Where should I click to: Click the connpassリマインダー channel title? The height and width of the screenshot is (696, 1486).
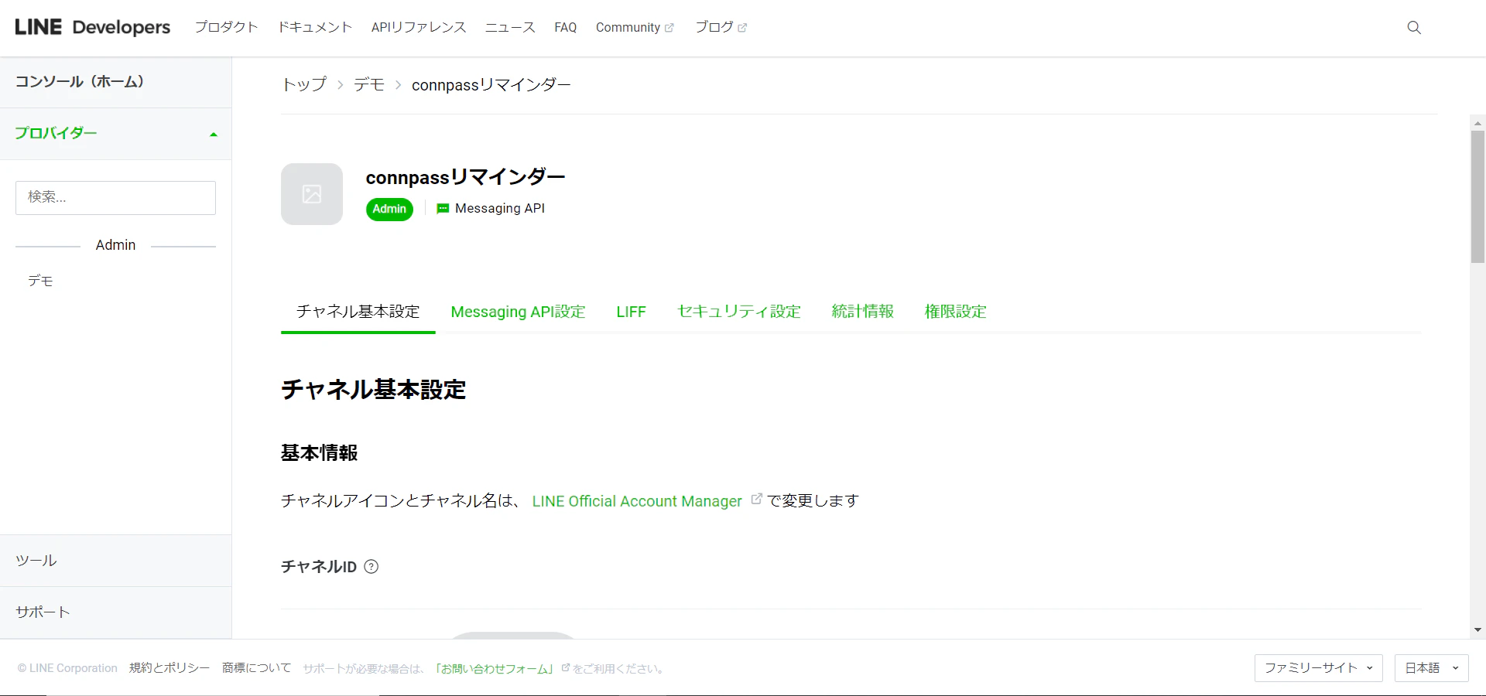pyautogui.click(x=465, y=177)
